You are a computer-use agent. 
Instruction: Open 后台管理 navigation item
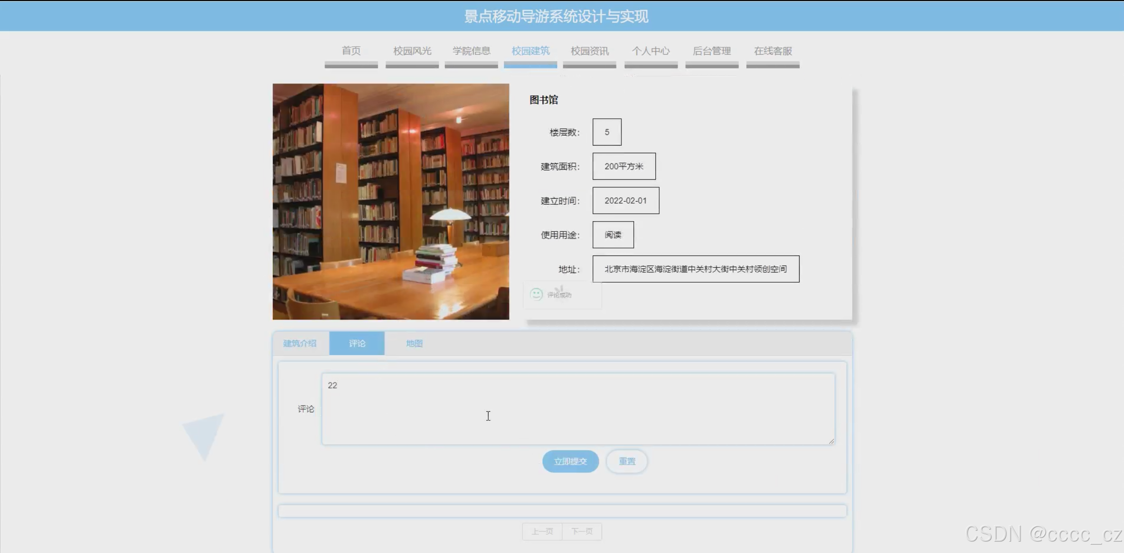pos(712,51)
